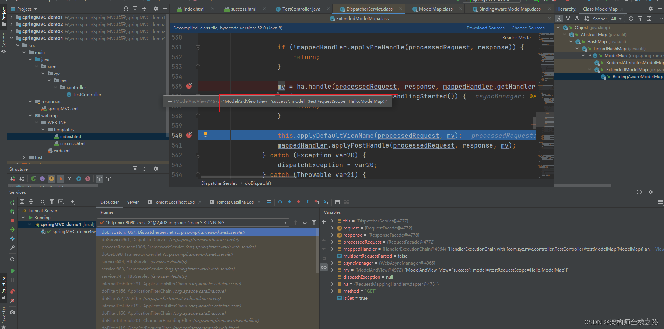This screenshot has height=329, width=664.
Task: Click the camera thread dump icon
Action: [x=12, y=312]
